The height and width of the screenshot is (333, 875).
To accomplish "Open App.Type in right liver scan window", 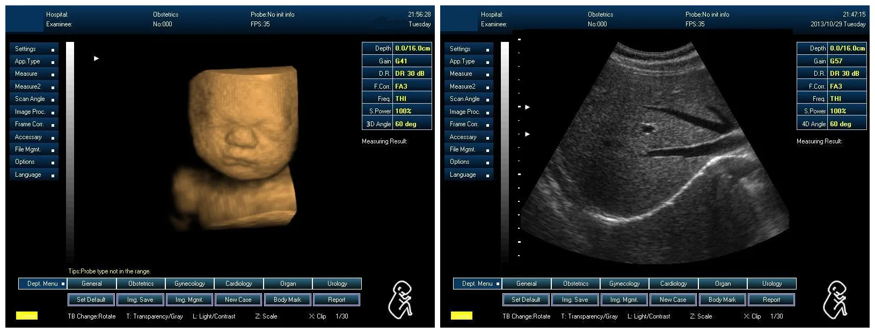I will click(x=469, y=61).
